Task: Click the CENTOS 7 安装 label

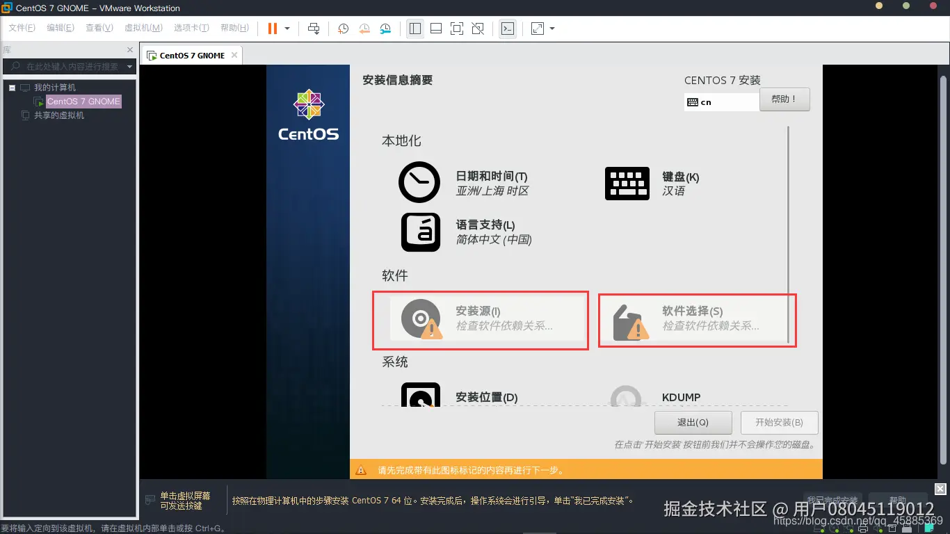Action: point(723,80)
